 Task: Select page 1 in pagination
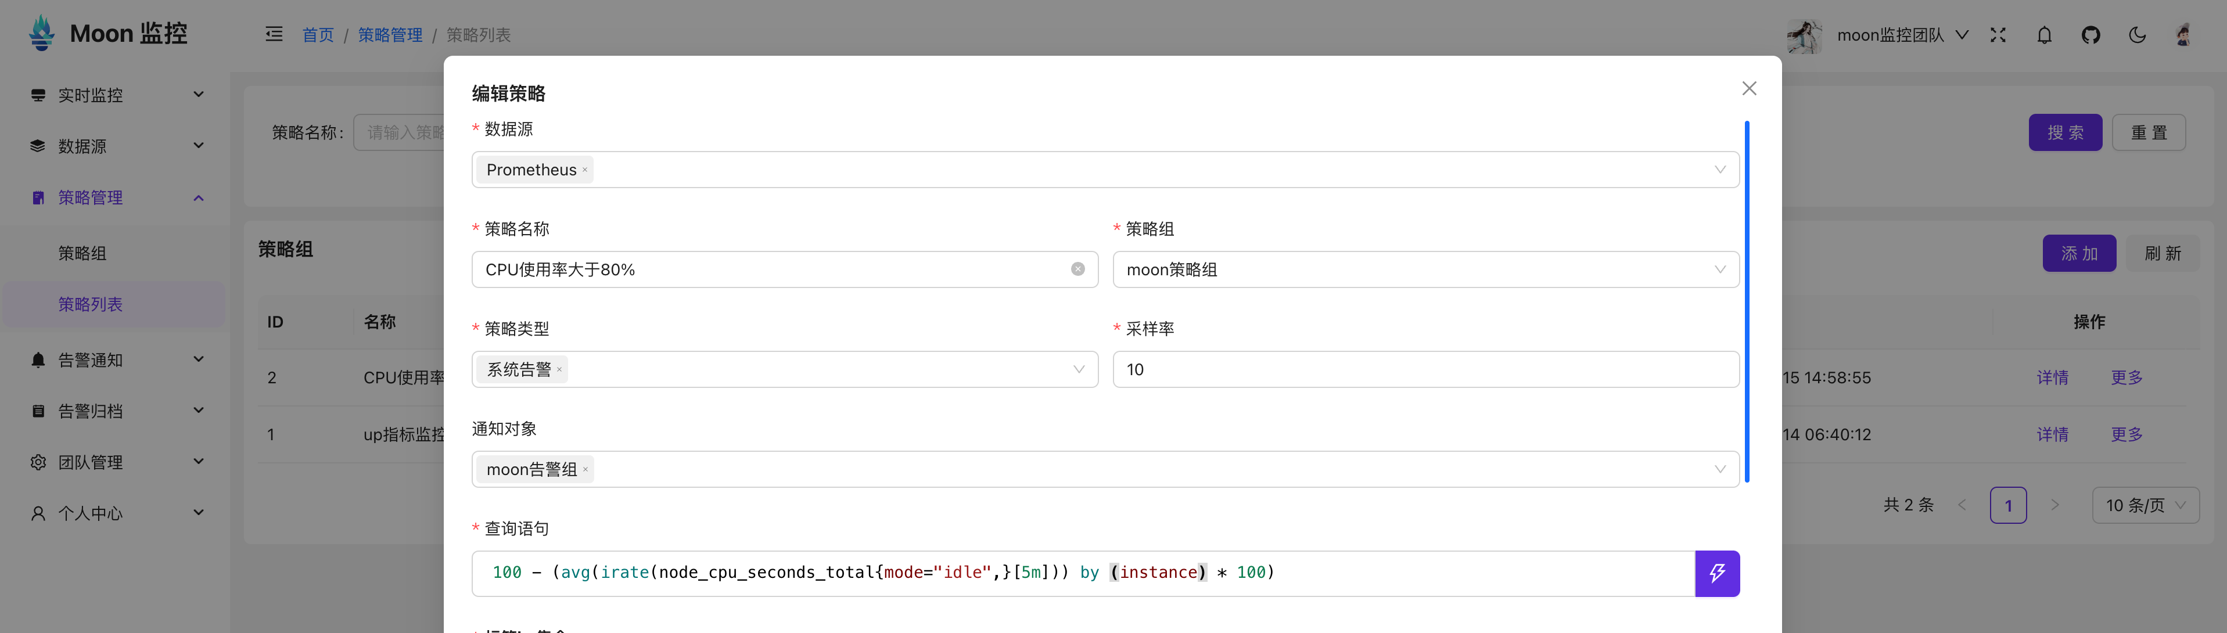click(2008, 505)
